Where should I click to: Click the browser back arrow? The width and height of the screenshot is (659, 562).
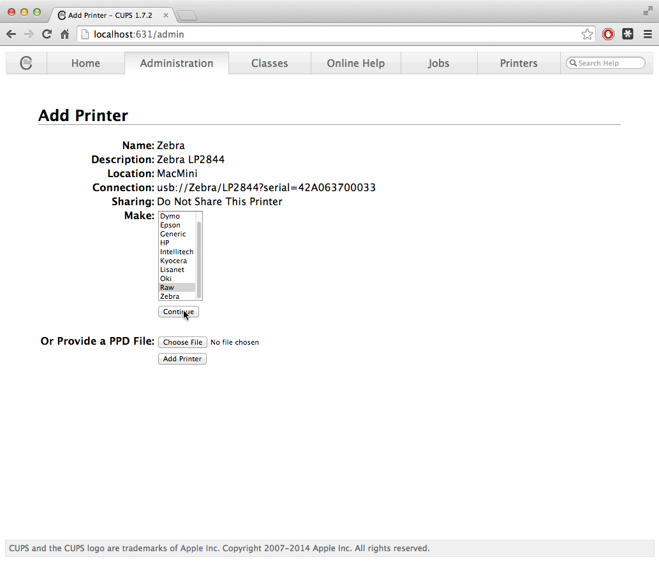pos(11,34)
